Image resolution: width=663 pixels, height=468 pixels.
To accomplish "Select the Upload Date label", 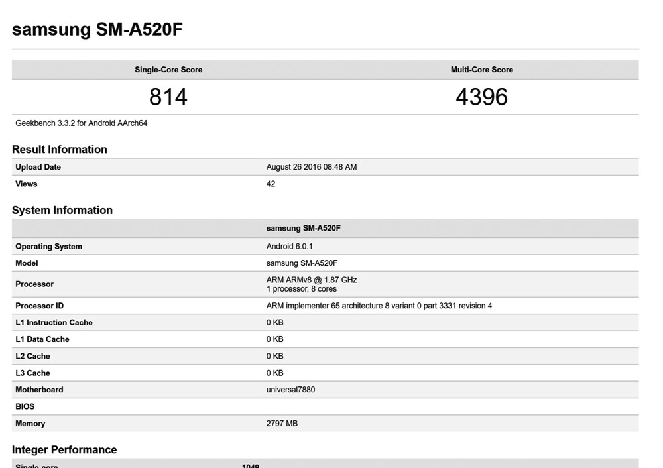I will (38, 167).
